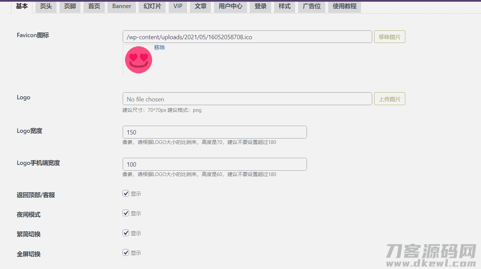The image size is (481, 269).
Task: View the 使用教程 tab
Action: [344, 6]
